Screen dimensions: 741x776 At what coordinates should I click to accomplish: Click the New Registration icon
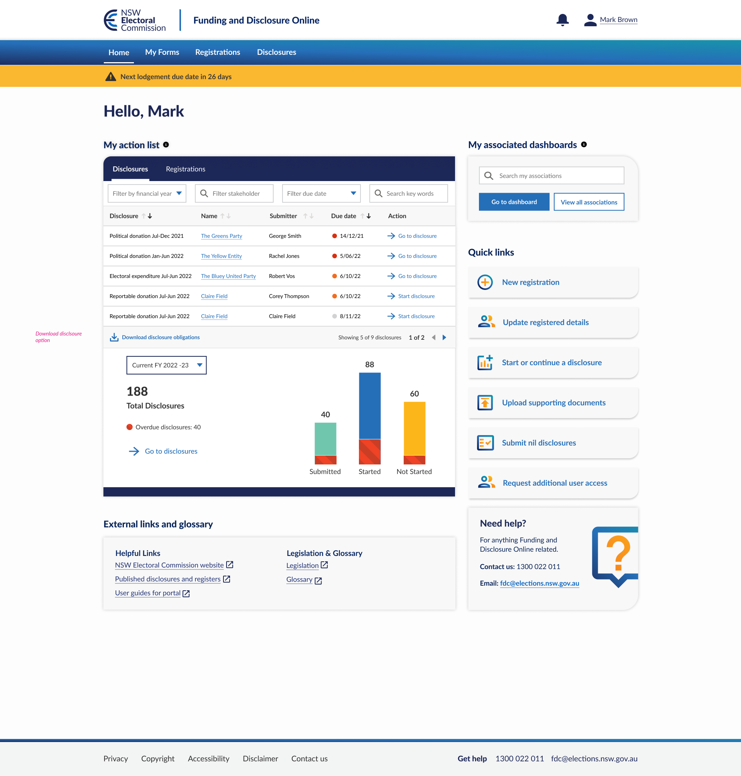point(485,281)
